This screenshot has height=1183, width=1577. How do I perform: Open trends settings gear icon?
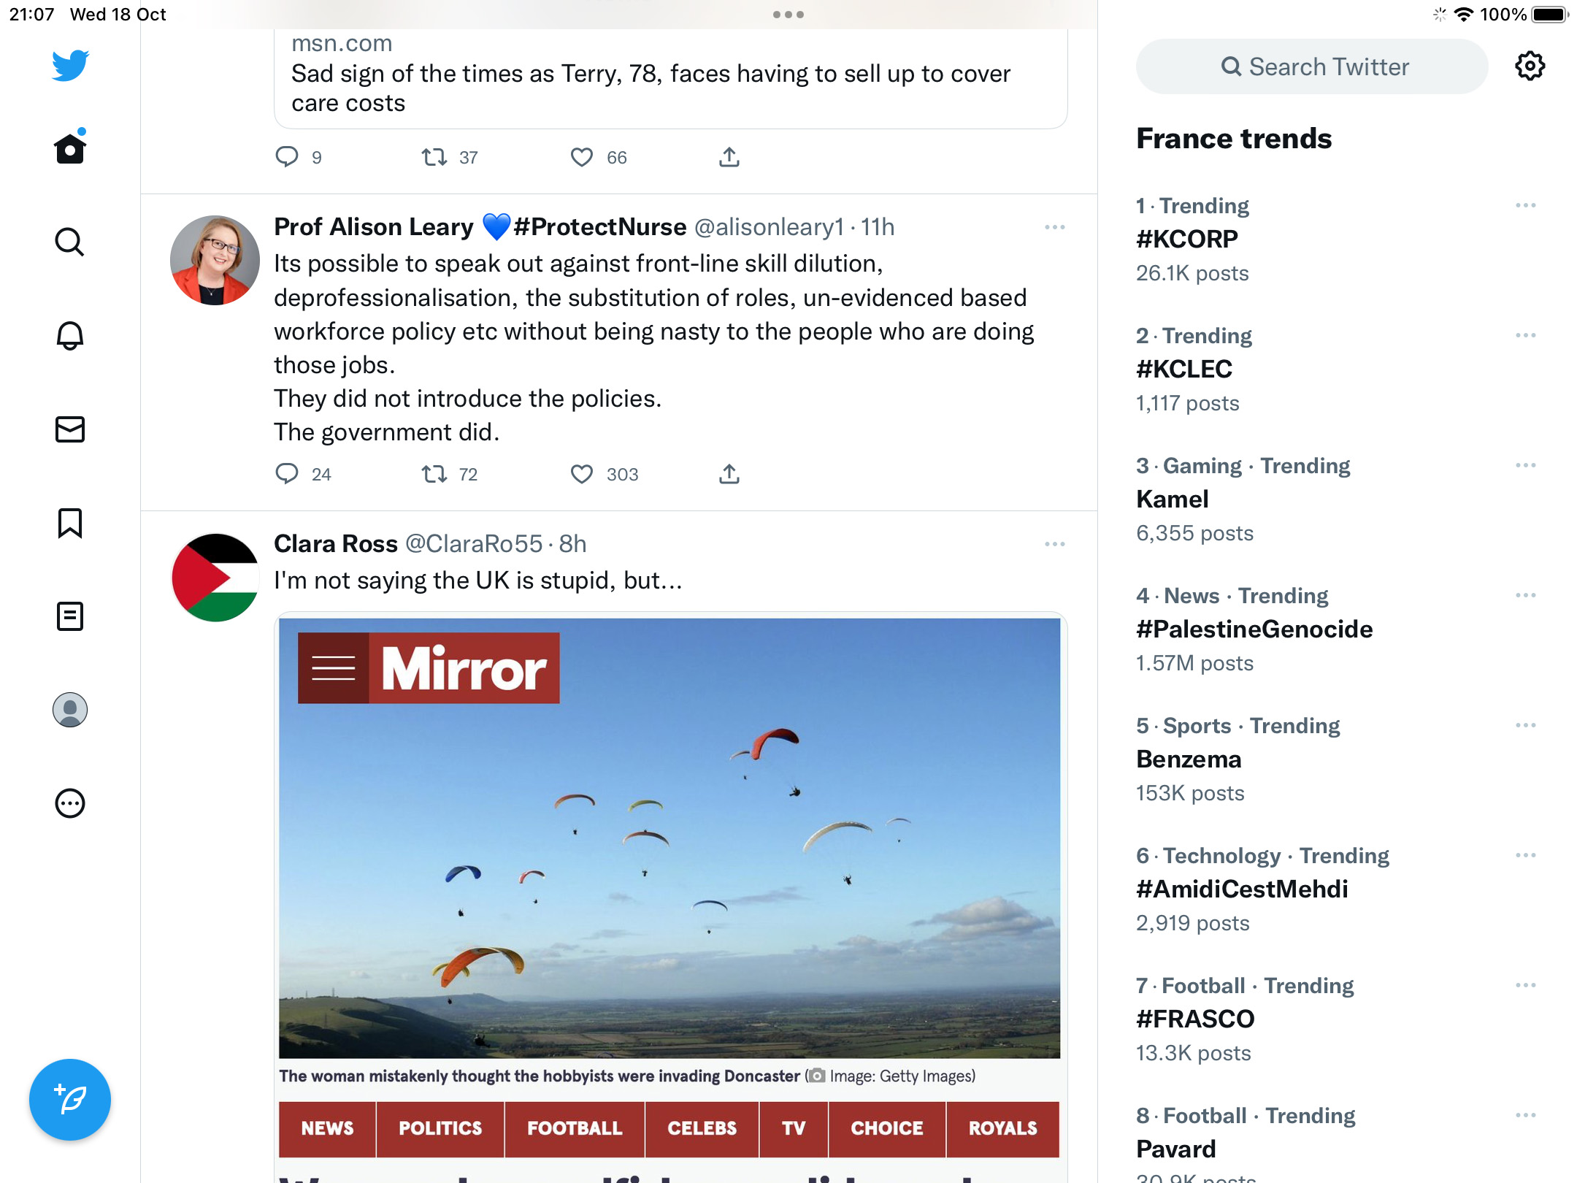tap(1530, 66)
